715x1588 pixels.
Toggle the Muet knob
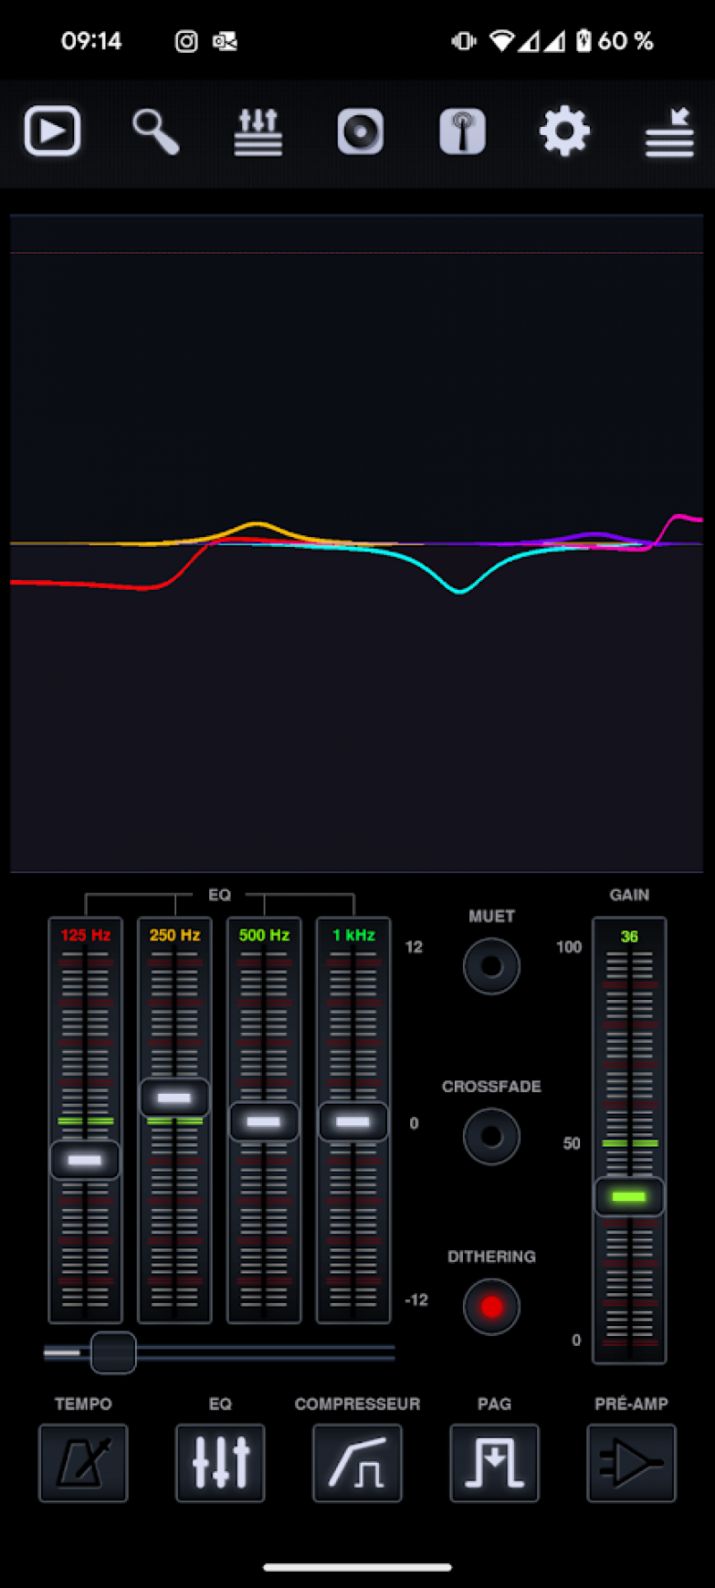[492, 966]
